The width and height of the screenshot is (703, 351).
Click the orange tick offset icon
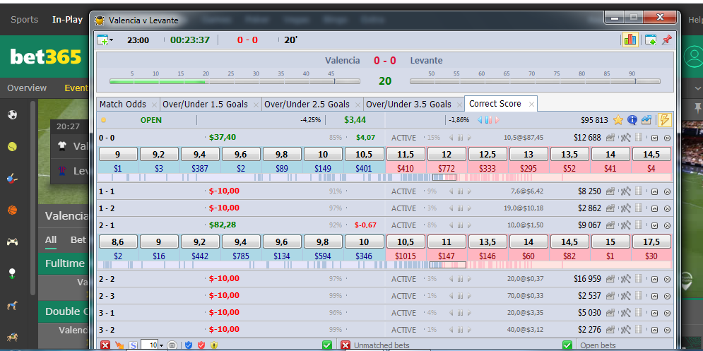coord(119,345)
